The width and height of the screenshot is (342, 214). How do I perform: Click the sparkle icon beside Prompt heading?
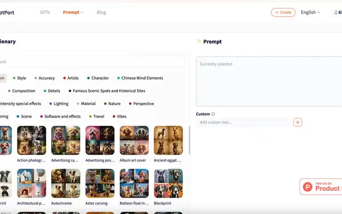click(x=199, y=41)
